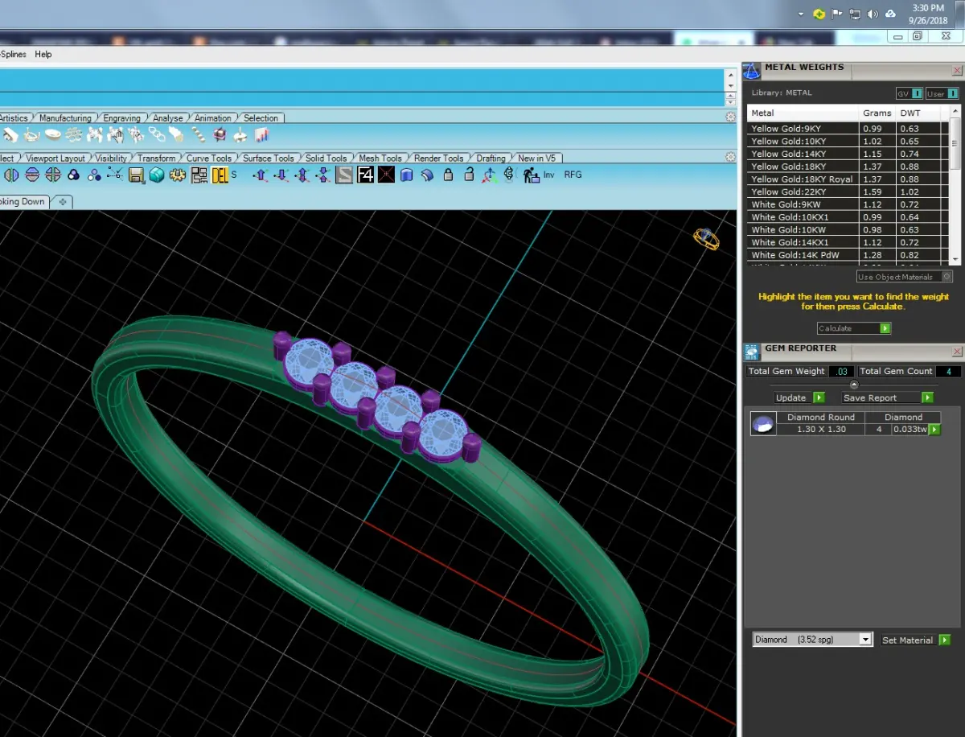This screenshot has width=965, height=737.
Task: Click the Calculate button
Action: pyautogui.click(x=854, y=328)
